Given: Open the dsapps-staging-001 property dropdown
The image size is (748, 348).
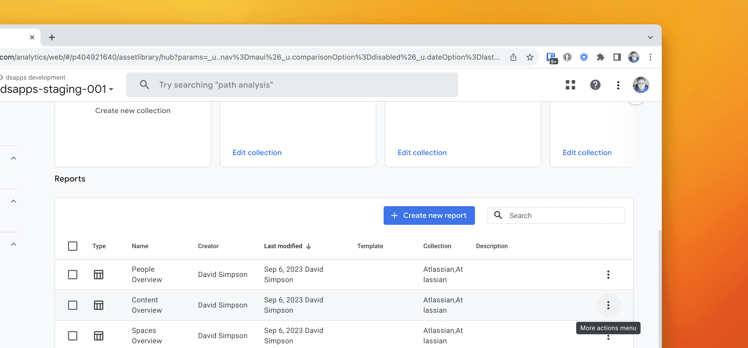Looking at the screenshot, I should tap(57, 89).
